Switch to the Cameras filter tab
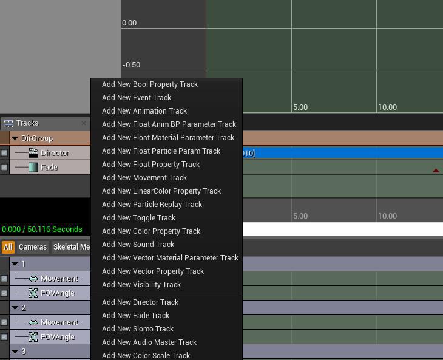Viewport: 443px width, 360px height. 33,247
